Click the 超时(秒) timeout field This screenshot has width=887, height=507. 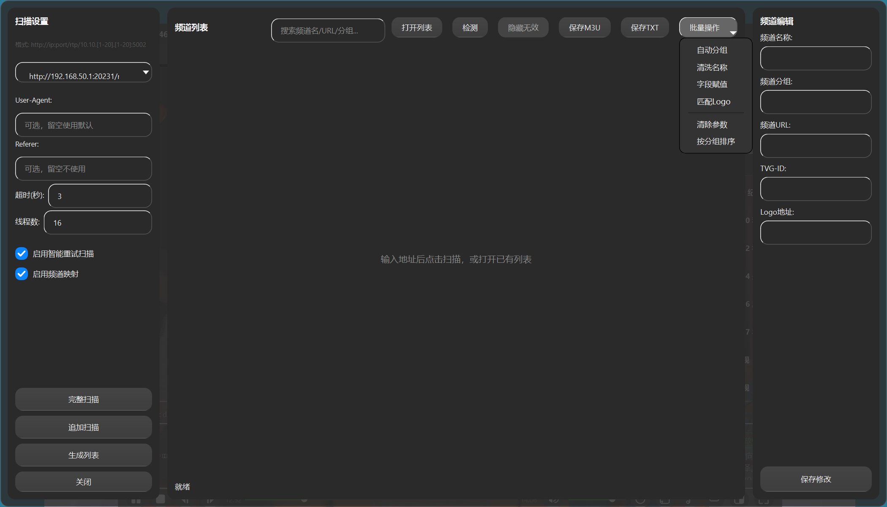[100, 196]
